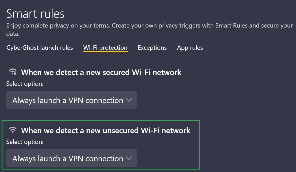Click the Smart rules page title
Screen dimensions: 296x172
tap(36, 14)
